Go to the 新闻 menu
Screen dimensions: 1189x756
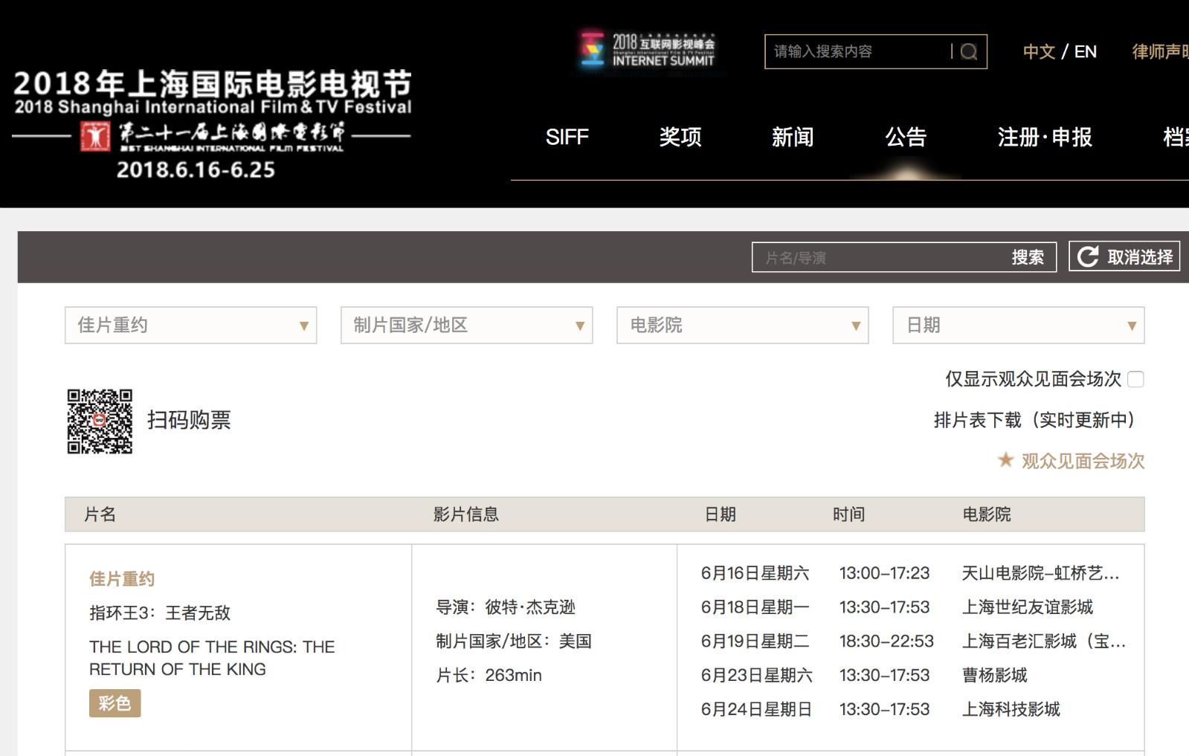pos(793,137)
